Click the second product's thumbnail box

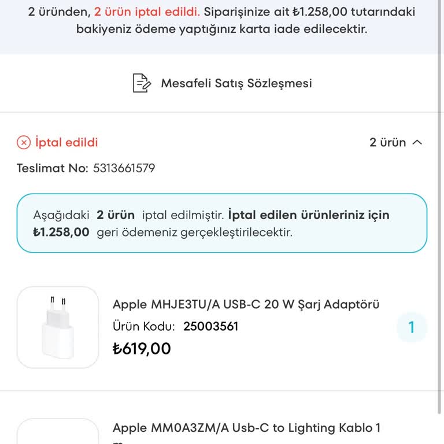[x=58, y=432]
